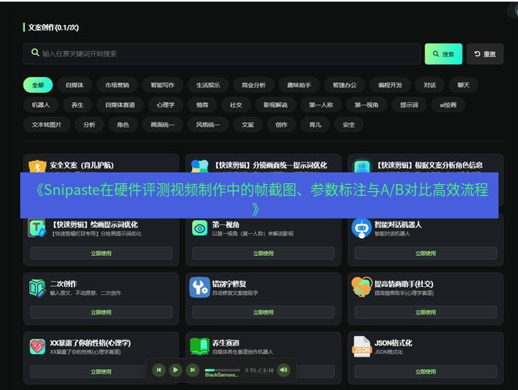Click the green 搜索 search button
This screenshot has width=518, height=390.
click(x=443, y=54)
